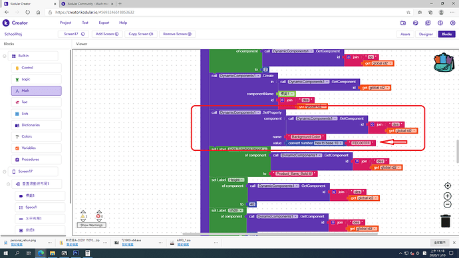
Task: Open the Export menu
Action: [104, 23]
